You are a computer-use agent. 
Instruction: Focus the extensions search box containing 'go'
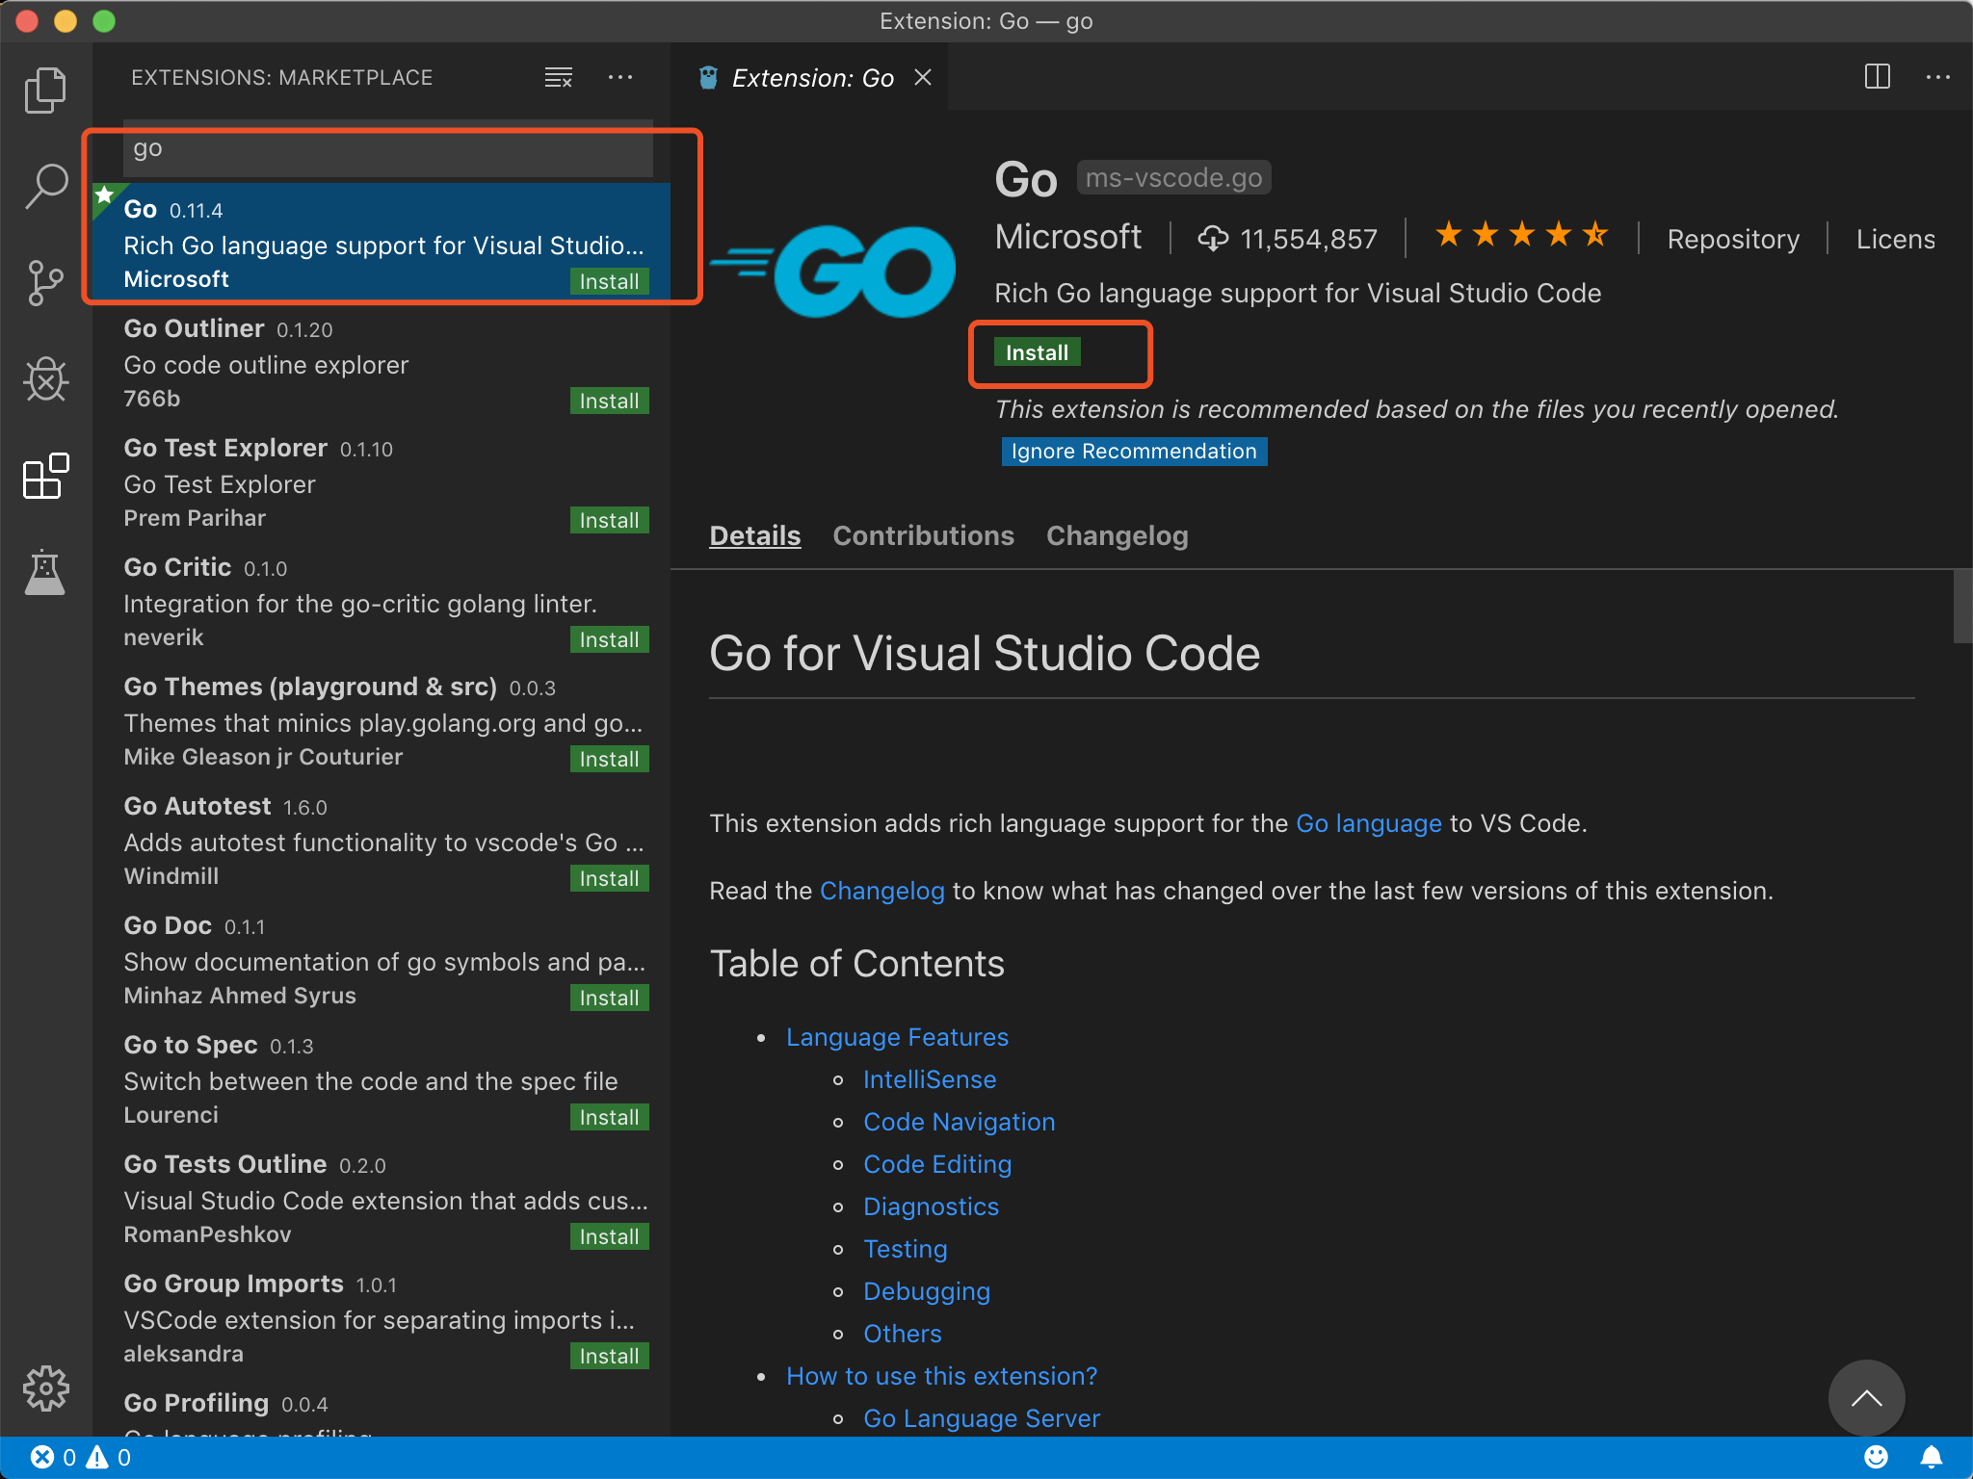[388, 148]
